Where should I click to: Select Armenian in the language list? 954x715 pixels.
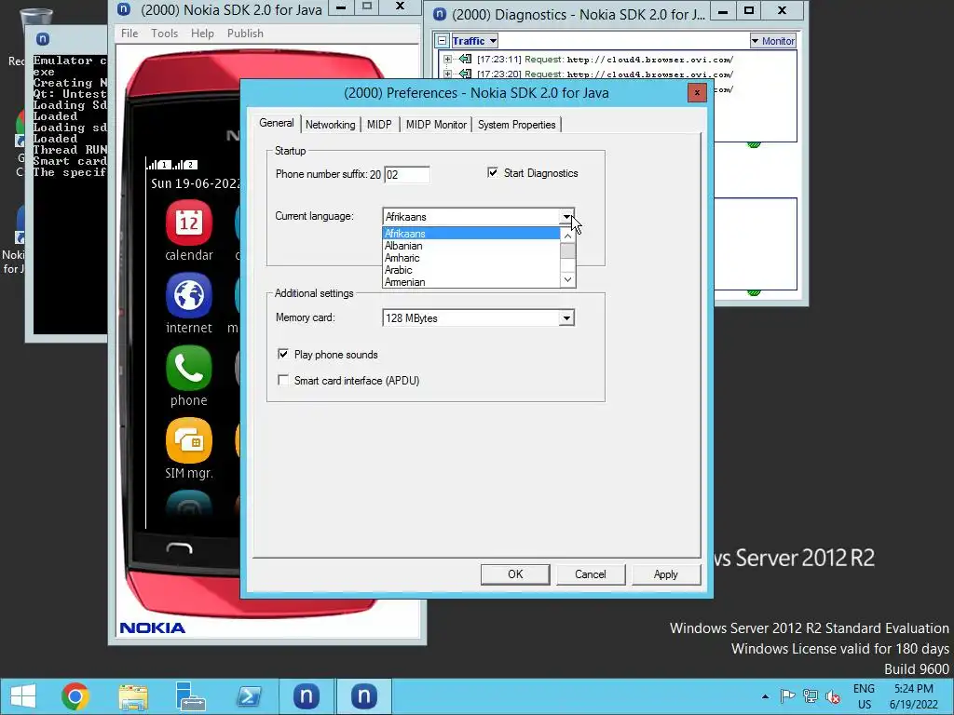[x=470, y=282]
